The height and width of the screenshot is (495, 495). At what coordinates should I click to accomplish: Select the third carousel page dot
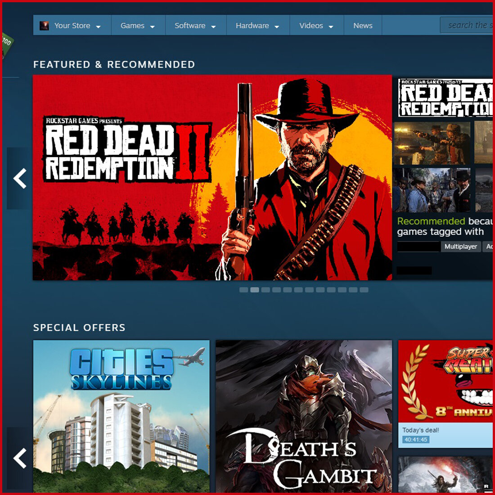[x=265, y=290]
